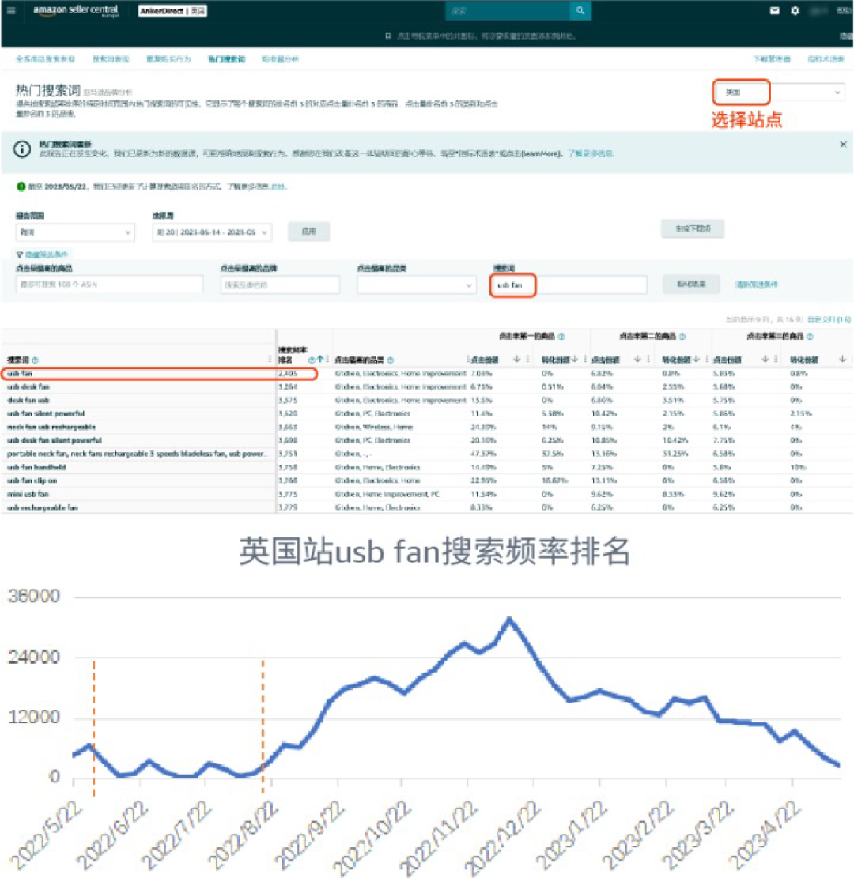Click the 应用 apply button

click(x=308, y=232)
